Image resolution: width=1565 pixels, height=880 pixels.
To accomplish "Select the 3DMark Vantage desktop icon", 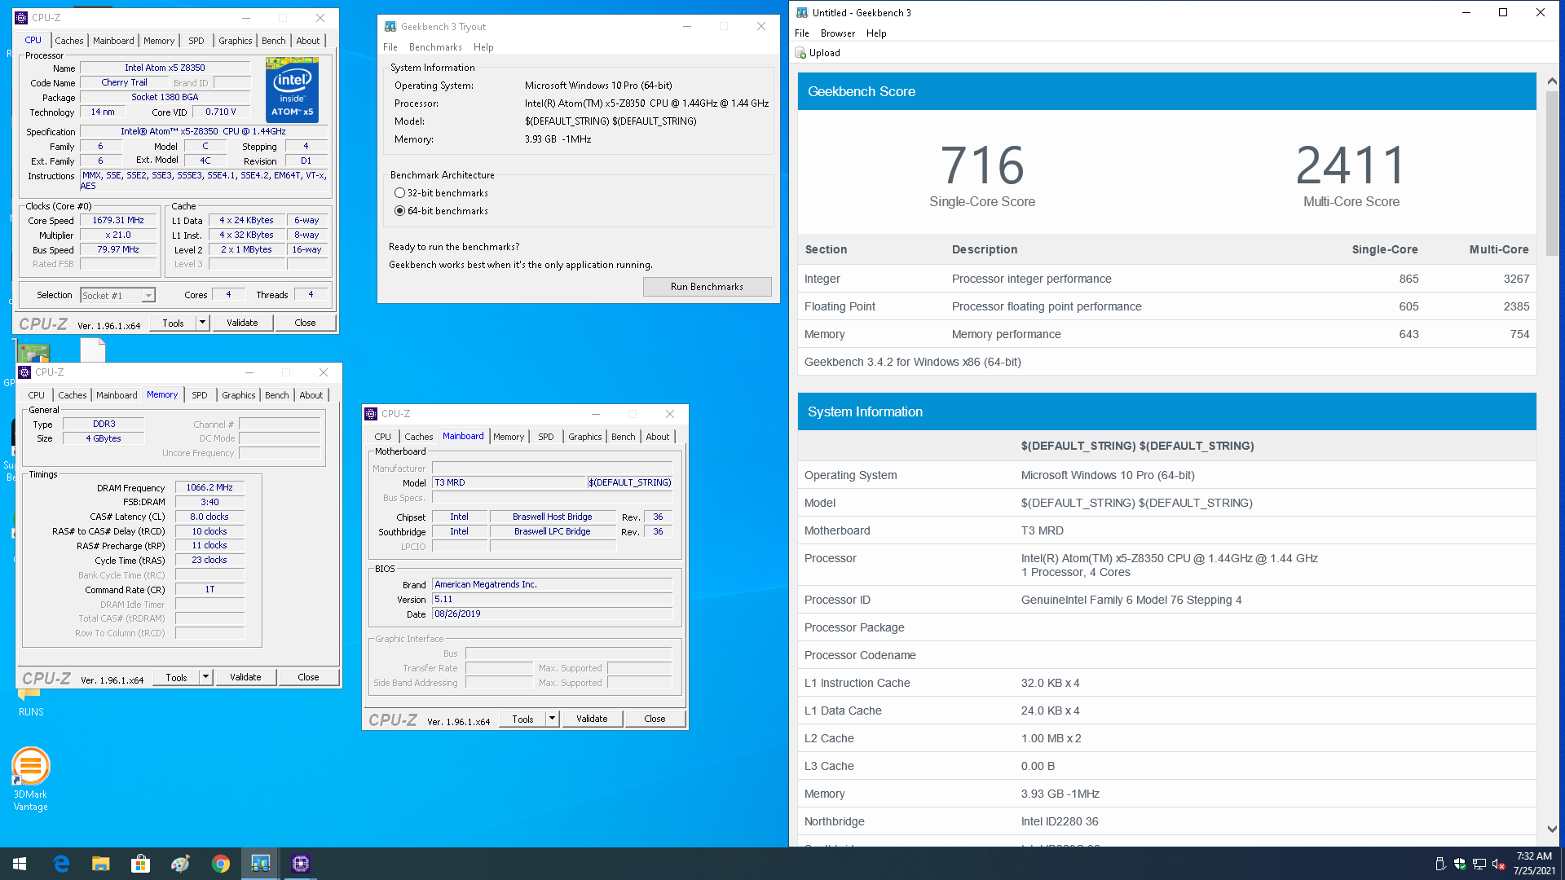I will 30,780.
